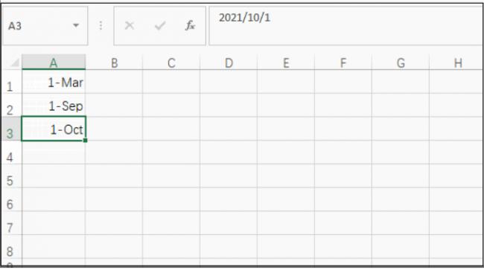Image resolution: width=484 pixels, height=270 pixels.
Task: Click the Name Box showing A3
Action: coord(45,26)
